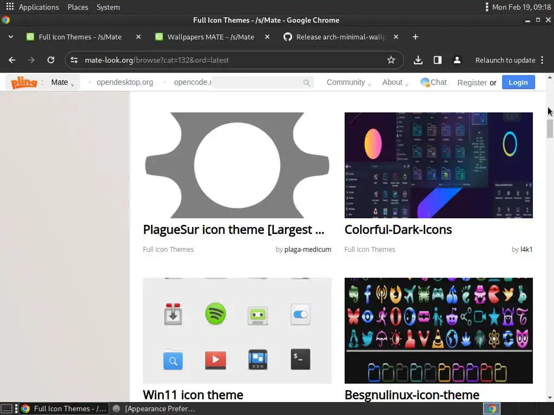The image size is (554, 415).
Task: Close the Full Icon Themes tab
Action: tap(138, 37)
